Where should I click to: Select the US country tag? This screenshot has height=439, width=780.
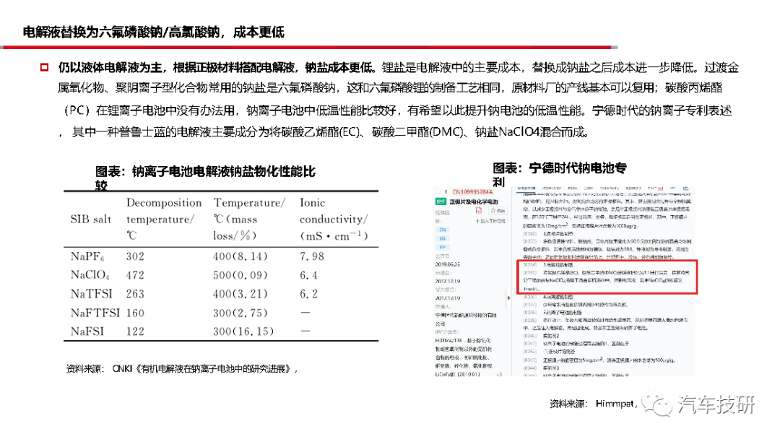443,238
